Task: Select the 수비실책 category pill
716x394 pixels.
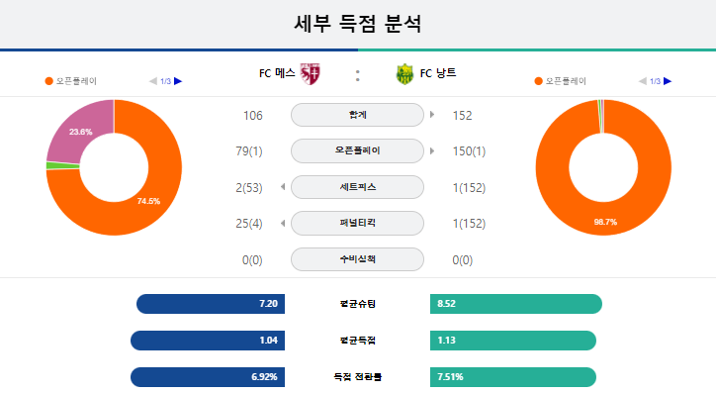Action: pyautogui.click(x=358, y=259)
